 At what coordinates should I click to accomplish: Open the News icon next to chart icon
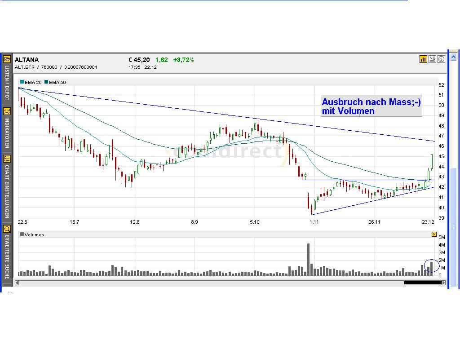click(432, 59)
